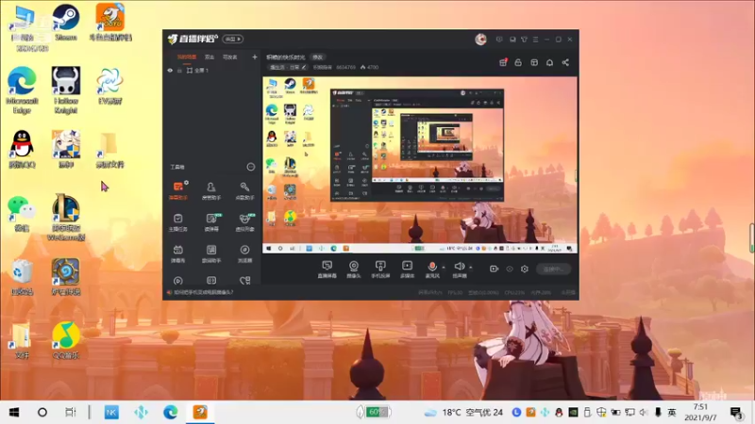Select the Steam desktop shortcut
Screen dimensions: 755x424
coord(66,22)
